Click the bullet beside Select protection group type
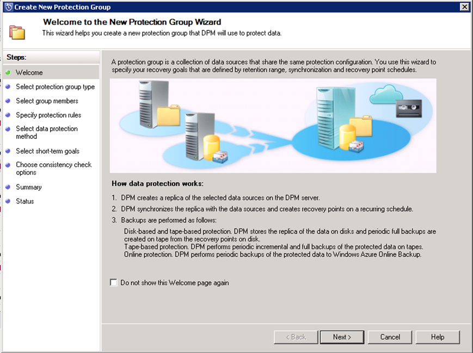The width and height of the screenshot is (473, 353). [8, 86]
